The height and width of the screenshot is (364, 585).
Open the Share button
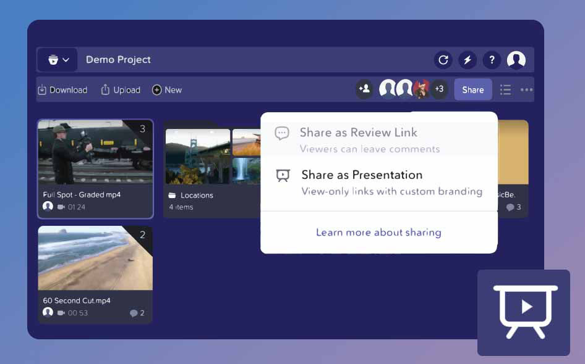point(472,89)
